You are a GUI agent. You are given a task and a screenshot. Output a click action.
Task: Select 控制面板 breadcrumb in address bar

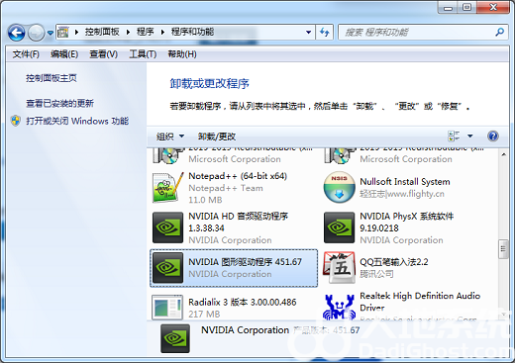pyautogui.click(x=102, y=32)
